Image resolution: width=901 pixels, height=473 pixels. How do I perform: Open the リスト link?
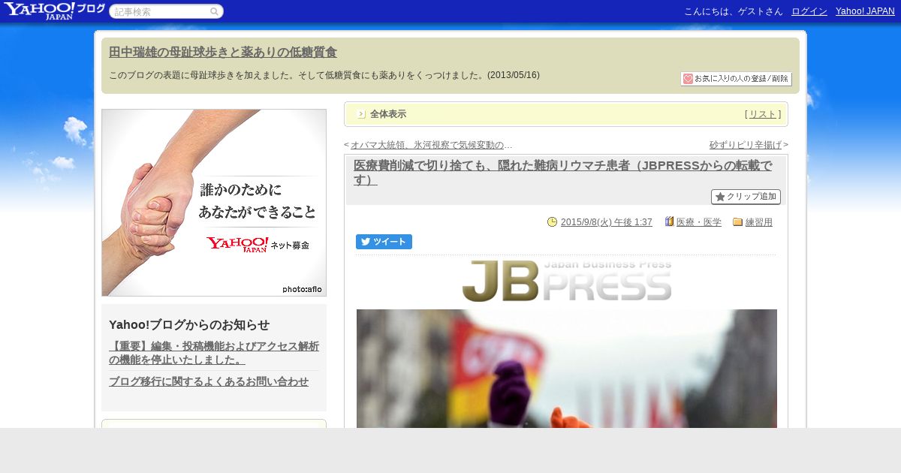[x=763, y=114]
